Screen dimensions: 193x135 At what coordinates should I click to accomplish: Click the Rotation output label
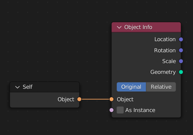tap(165, 50)
